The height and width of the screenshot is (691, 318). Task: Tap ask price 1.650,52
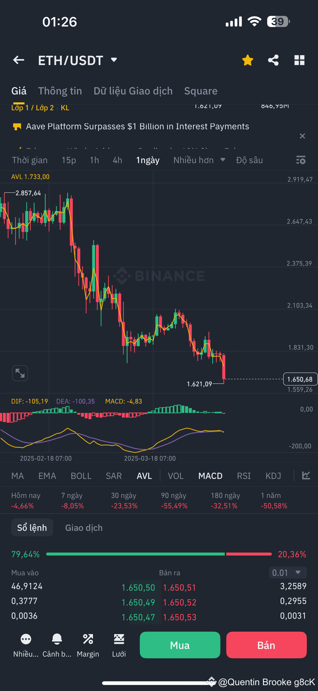180,602
